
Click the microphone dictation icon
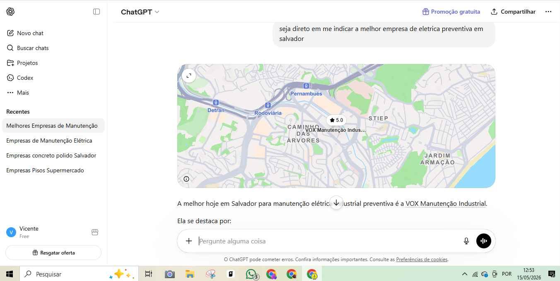tap(466, 241)
